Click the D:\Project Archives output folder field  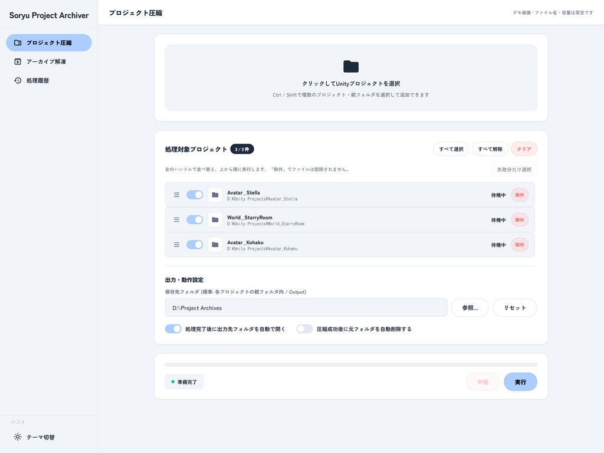306,308
